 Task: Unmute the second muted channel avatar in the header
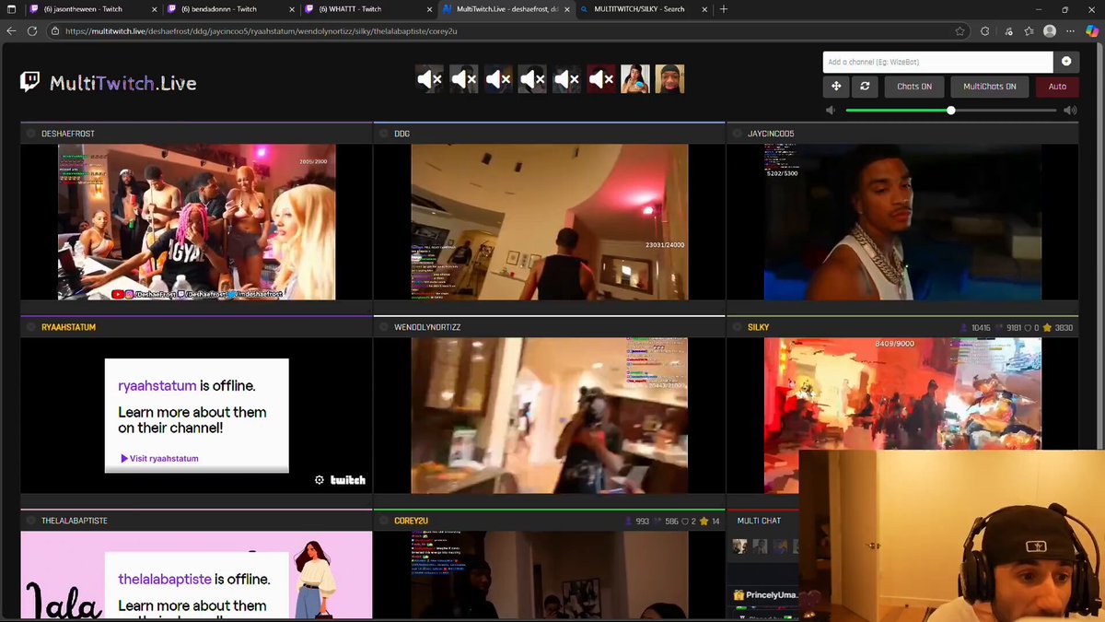pyautogui.click(x=464, y=79)
